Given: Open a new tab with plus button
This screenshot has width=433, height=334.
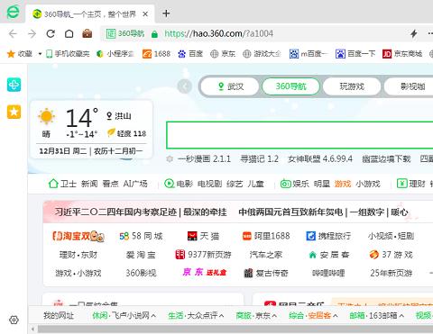Looking at the screenshot, I should coord(166,14).
